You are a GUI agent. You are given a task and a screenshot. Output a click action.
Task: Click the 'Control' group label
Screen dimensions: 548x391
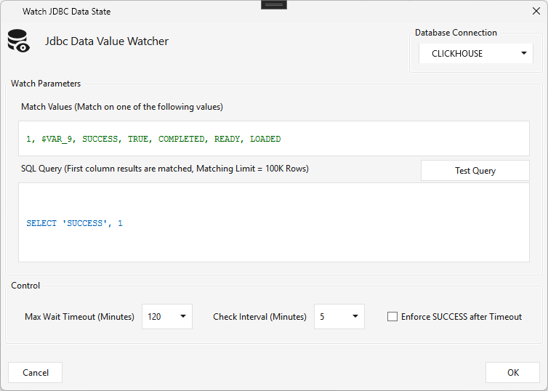coord(25,286)
